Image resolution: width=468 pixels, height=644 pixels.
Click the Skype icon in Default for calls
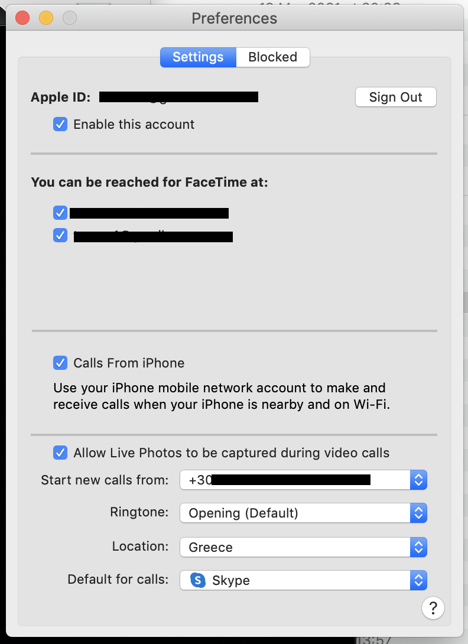(198, 580)
